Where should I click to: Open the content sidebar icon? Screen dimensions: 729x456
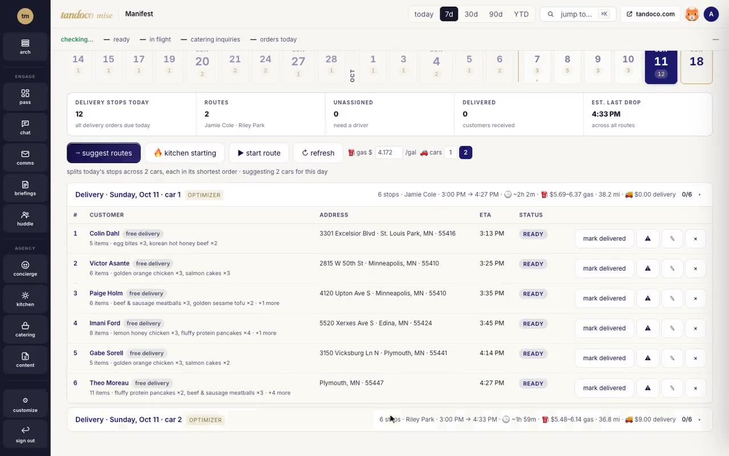click(25, 360)
